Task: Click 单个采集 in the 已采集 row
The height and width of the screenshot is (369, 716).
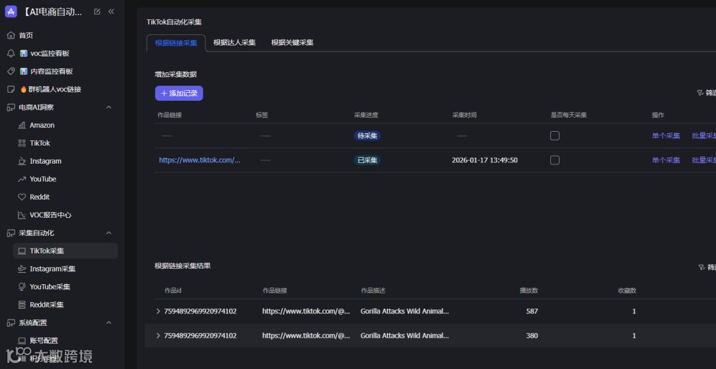Action: (666, 160)
